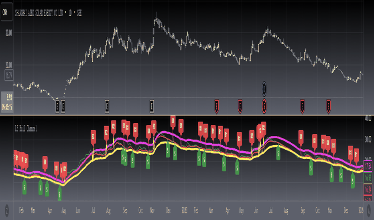
Task: Click the 05:49:15 bar countdown
Action: coord(7,107)
